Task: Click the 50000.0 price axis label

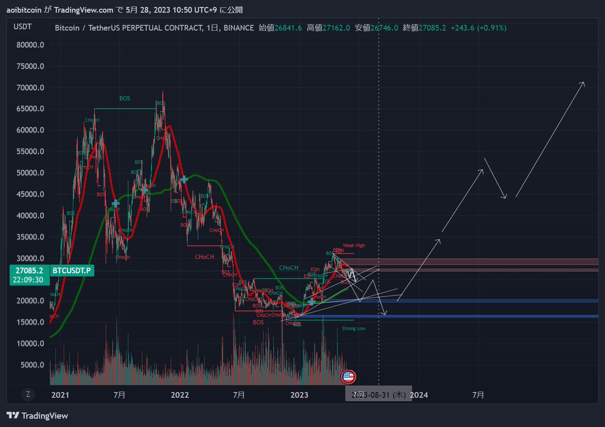Action: pyautogui.click(x=31, y=173)
